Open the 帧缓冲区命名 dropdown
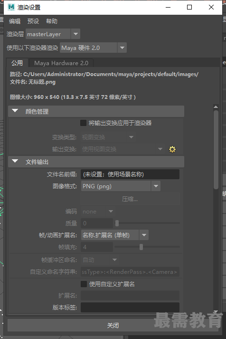This screenshot has width=226, height=339. tap(100, 260)
